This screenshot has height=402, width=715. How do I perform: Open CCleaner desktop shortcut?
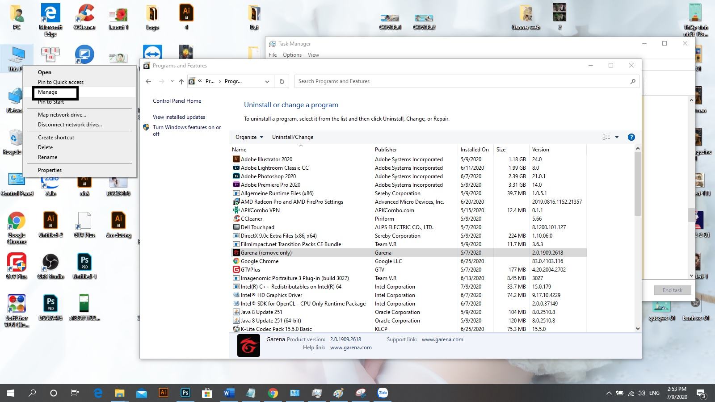click(x=84, y=17)
